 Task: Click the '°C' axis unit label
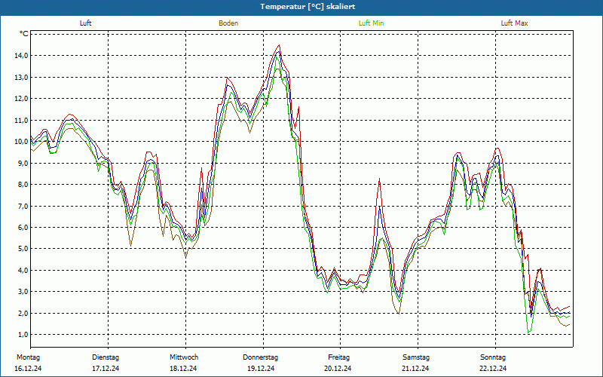pos(24,34)
